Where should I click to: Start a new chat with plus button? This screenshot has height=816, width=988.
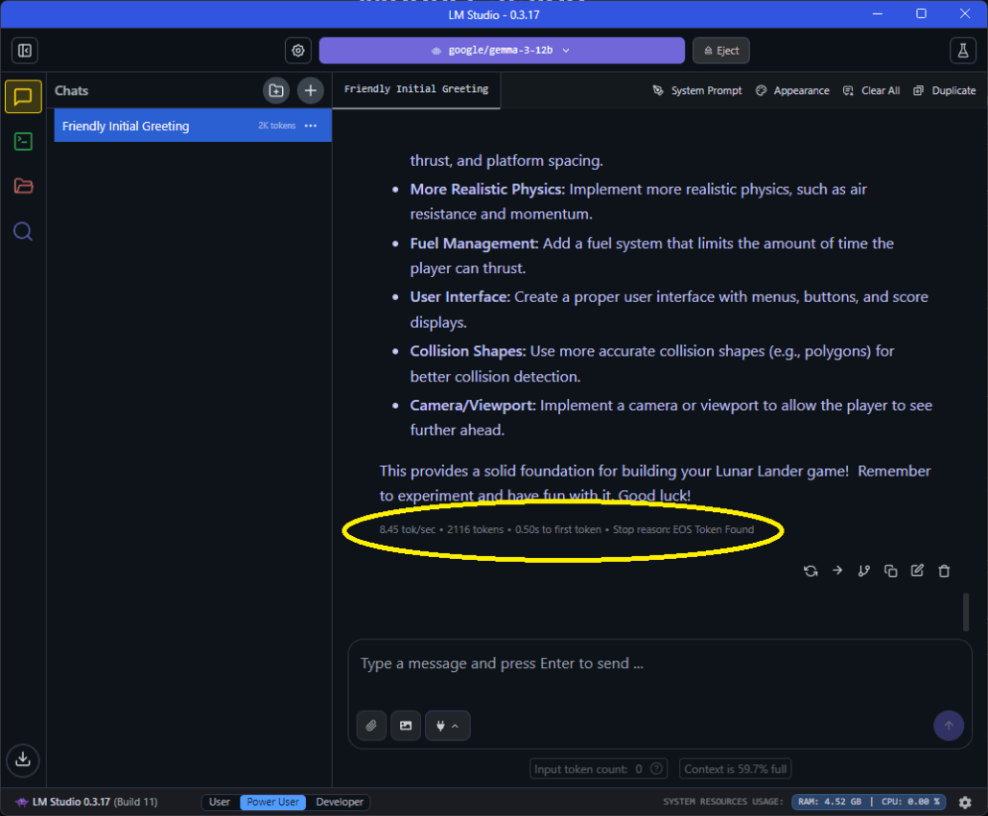click(x=310, y=91)
